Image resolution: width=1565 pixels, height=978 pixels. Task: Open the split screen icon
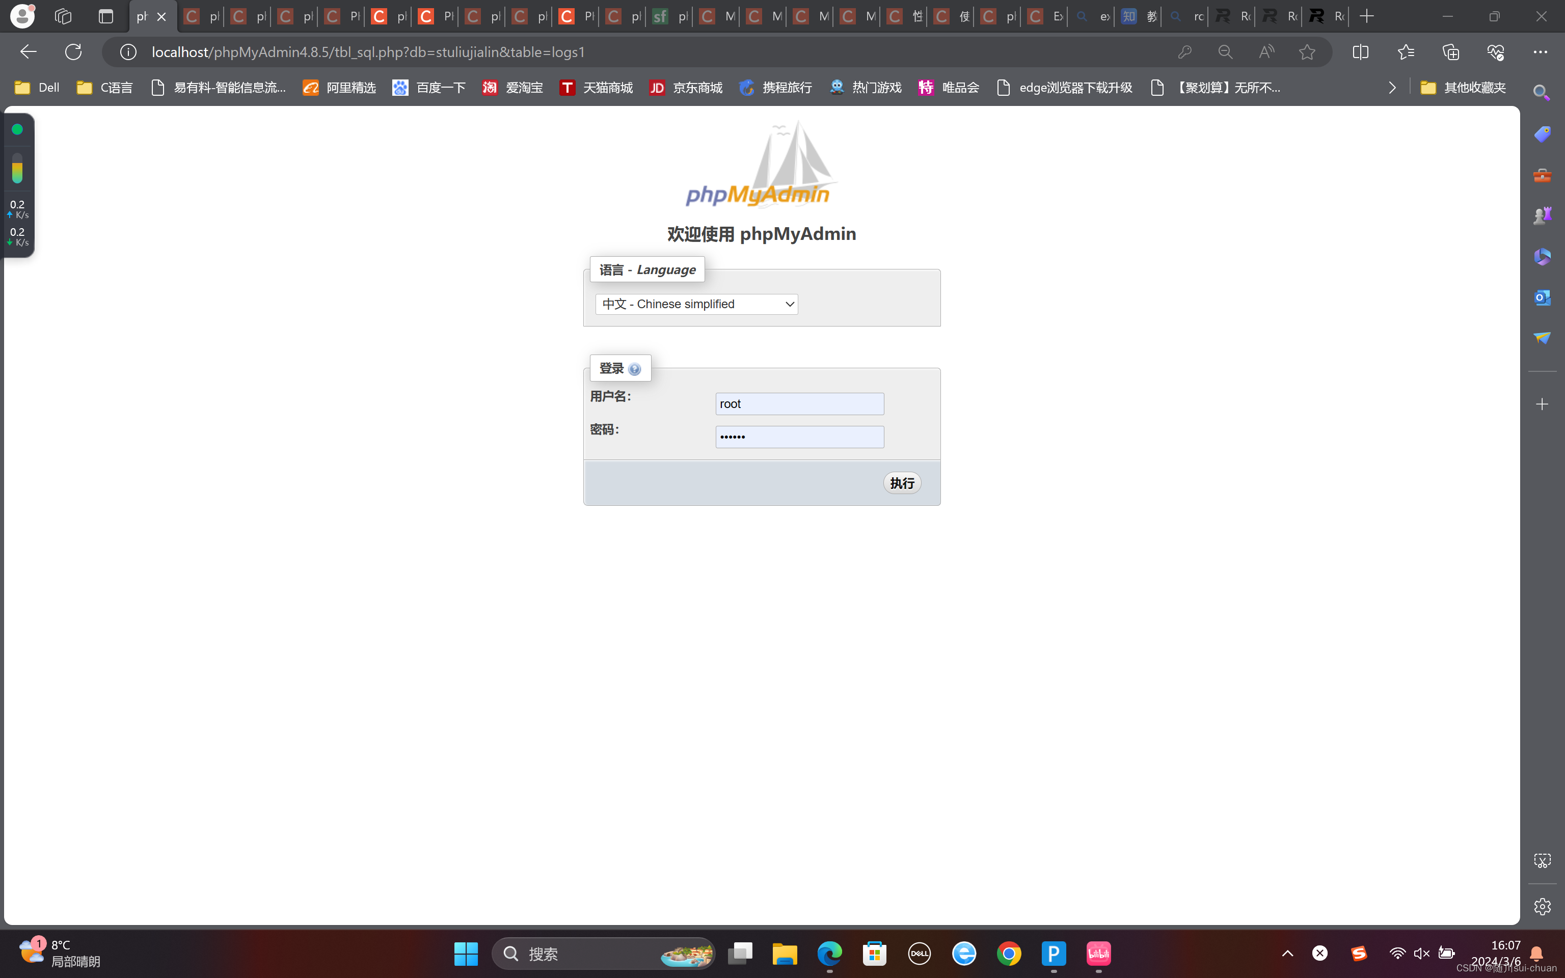(x=1361, y=52)
